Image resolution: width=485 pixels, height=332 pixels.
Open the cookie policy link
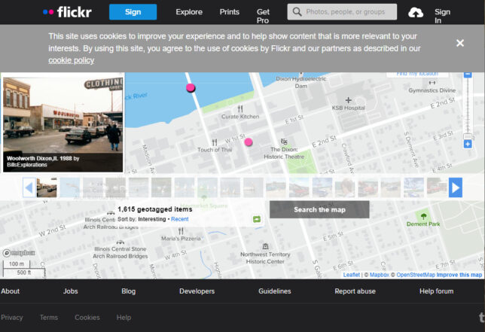pyautogui.click(x=71, y=60)
